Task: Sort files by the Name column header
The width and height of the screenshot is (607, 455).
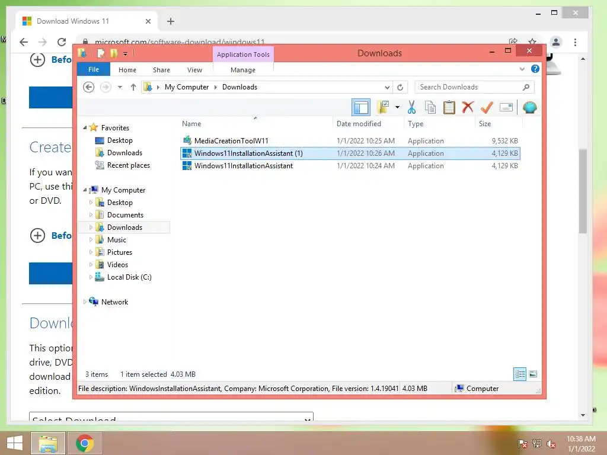Action: pos(255,124)
